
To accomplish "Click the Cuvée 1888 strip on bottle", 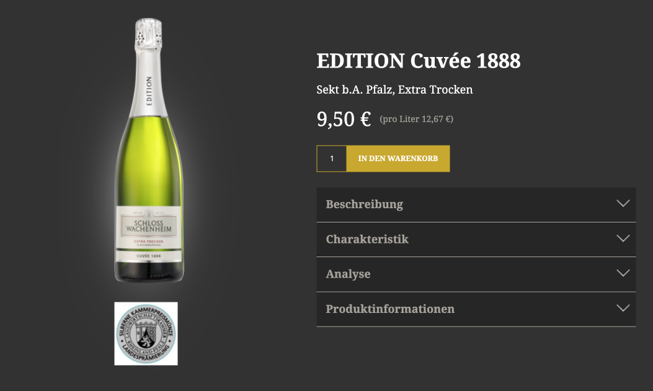I will 148,255.
